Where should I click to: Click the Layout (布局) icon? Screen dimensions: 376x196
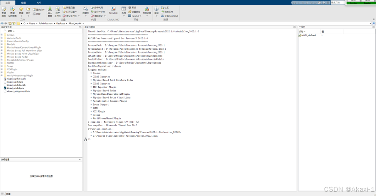pos(124,9)
